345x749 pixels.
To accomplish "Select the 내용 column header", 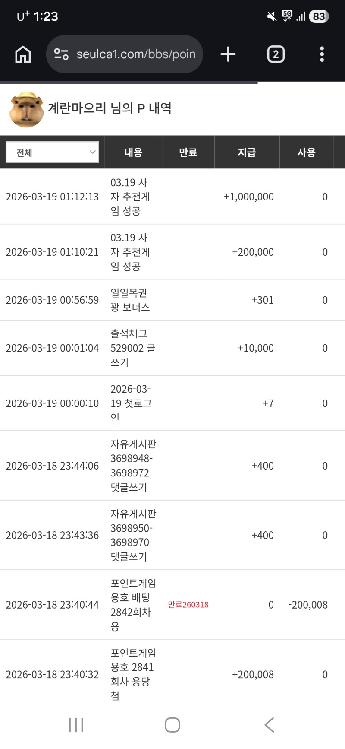I will coord(133,152).
